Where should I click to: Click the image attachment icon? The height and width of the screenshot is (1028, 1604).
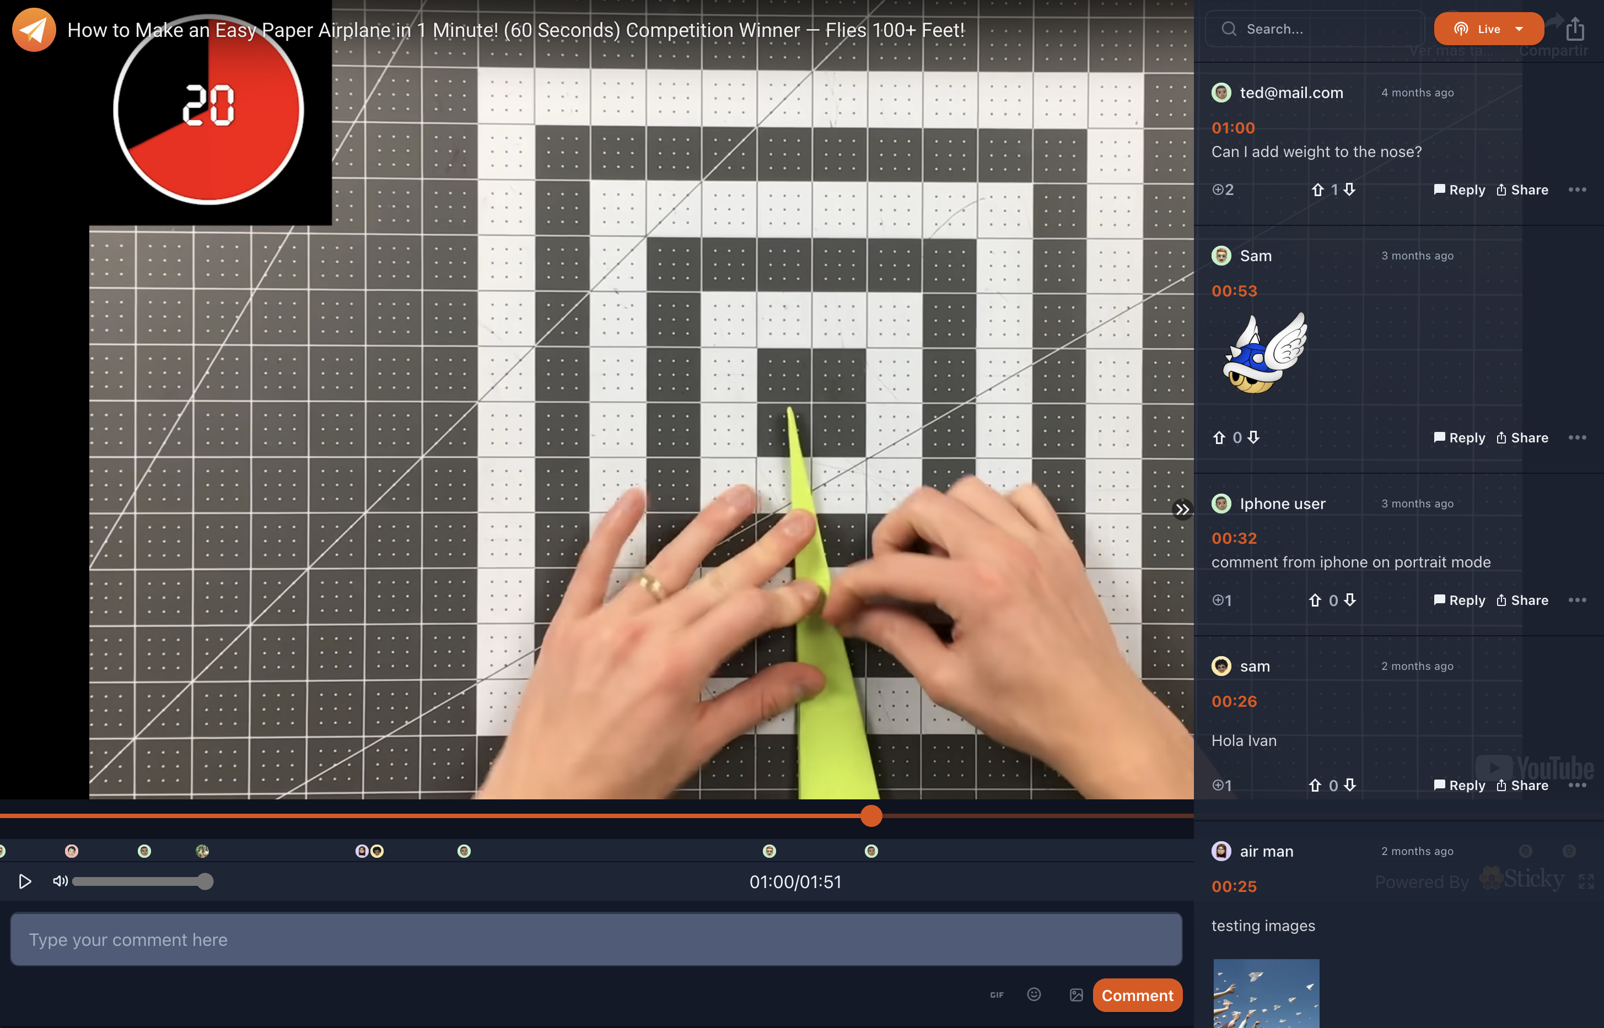coord(1076,994)
